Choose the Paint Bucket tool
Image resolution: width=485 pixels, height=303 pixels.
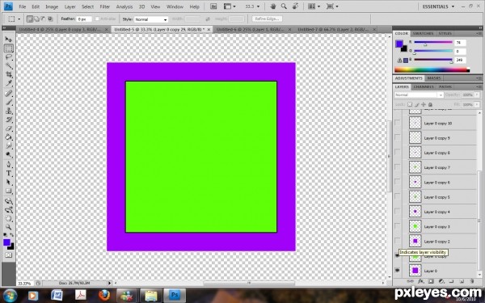tap(9, 137)
